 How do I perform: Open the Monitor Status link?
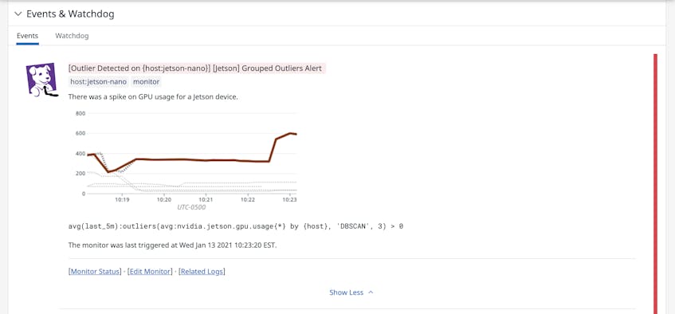[x=95, y=271]
